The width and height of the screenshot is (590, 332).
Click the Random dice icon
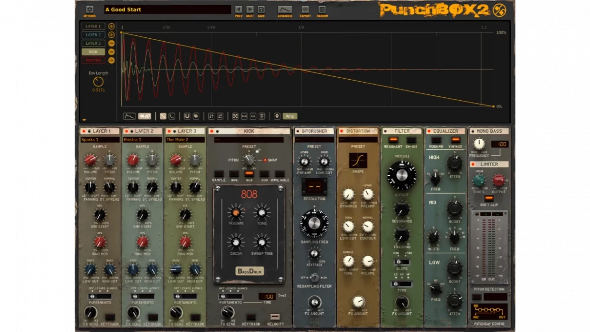(322, 10)
